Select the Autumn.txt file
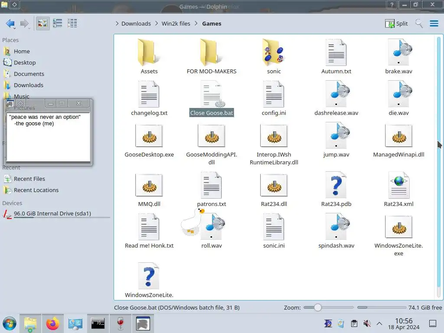This screenshot has height=333, width=444. [x=336, y=57]
